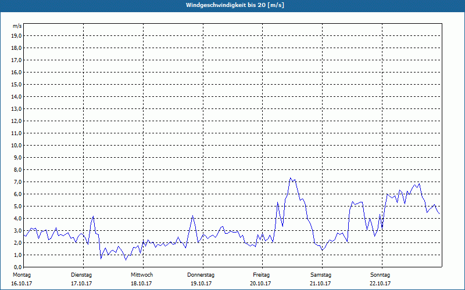Click the 7,0 axis label
This screenshot has height=290, width=465.
18,182
